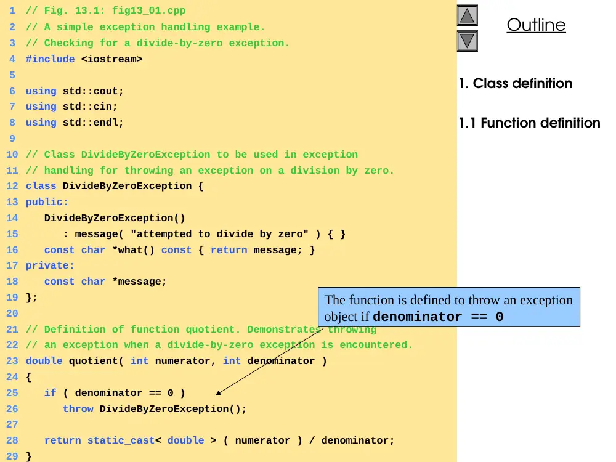Click the down arrow navigation button
This screenshot has width=616, height=462.
tap(467, 41)
